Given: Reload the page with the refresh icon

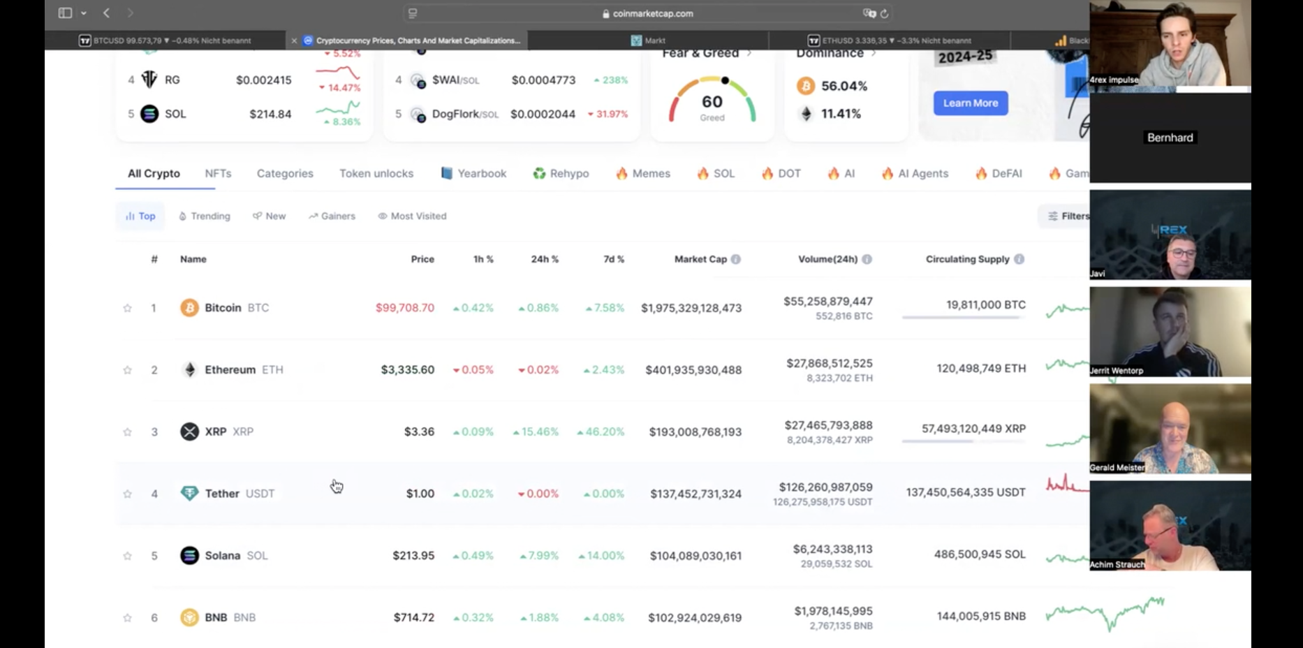Looking at the screenshot, I should (x=884, y=13).
